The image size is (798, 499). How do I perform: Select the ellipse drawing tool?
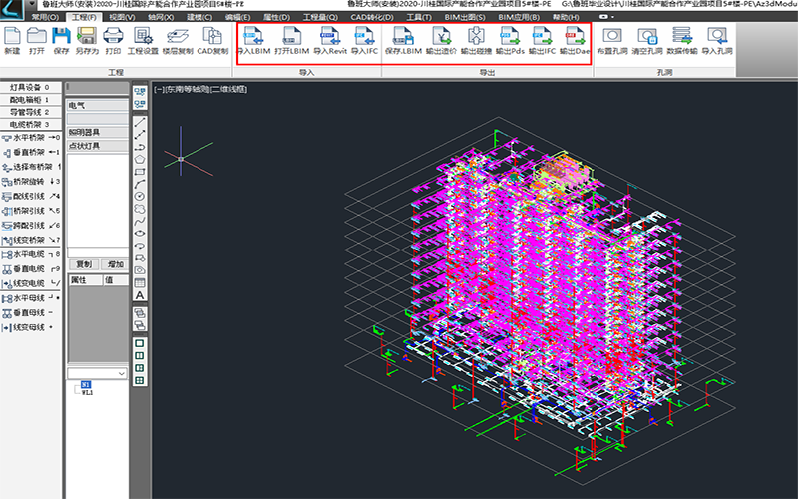(140, 234)
